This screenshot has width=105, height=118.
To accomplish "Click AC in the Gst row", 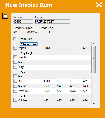I will tap(85, 81).
